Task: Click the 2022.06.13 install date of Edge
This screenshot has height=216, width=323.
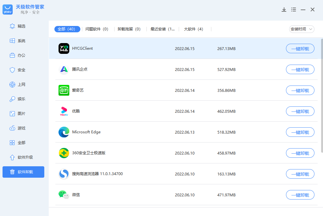Action: [x=185, y=132]
